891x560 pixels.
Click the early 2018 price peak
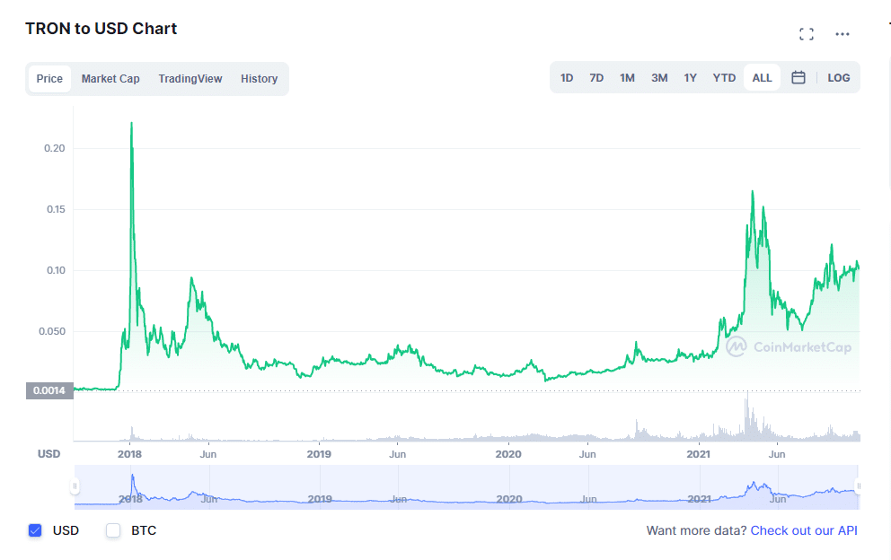coord(132,123)
